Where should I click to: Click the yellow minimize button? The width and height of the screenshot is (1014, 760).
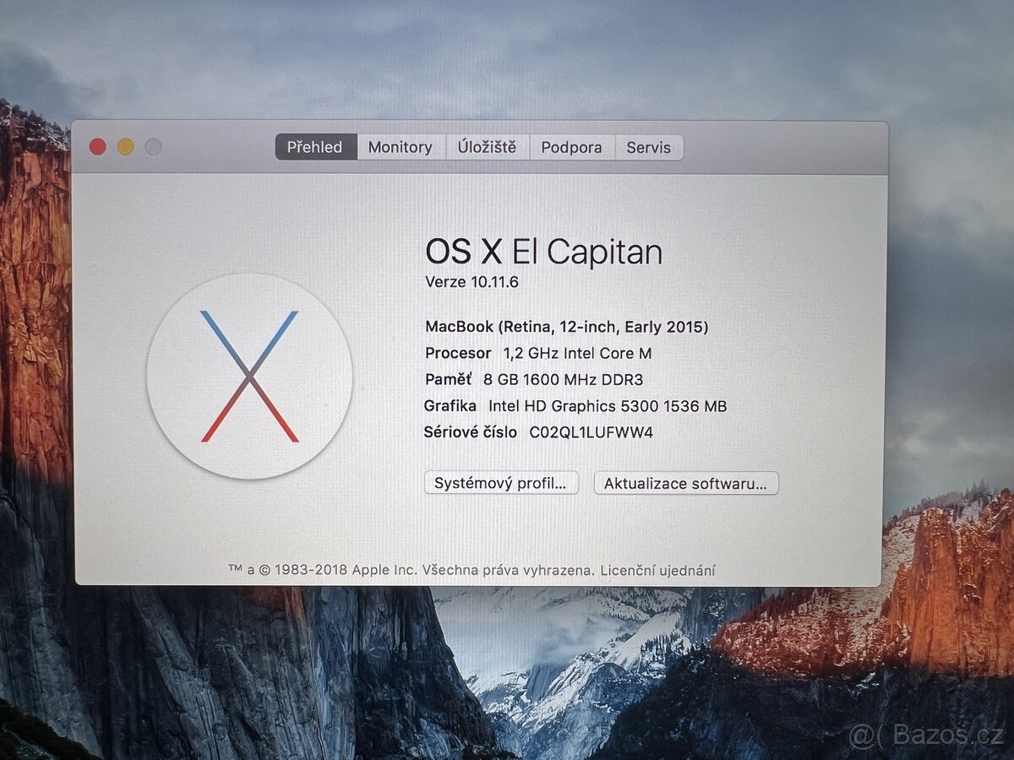(125, 145)
